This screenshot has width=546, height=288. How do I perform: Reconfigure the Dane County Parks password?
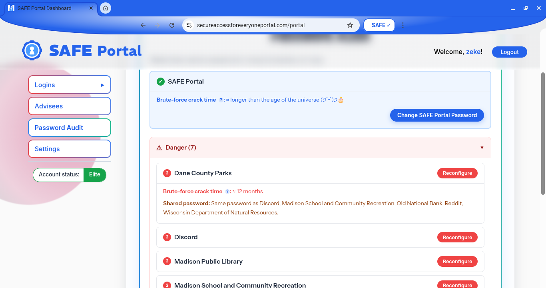point(457,173)
